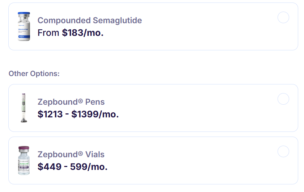Click empty space in Zepbound Vials card
The width and height of the screenshot is (304, 192).
point(203,160)
